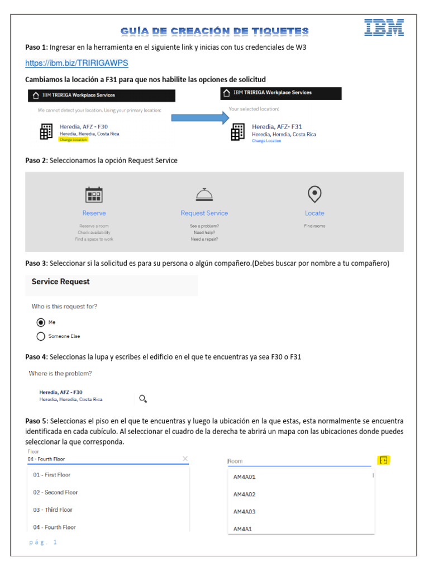
Task: Click 'Need a repair?' text
Action: [x=204, y=239]
